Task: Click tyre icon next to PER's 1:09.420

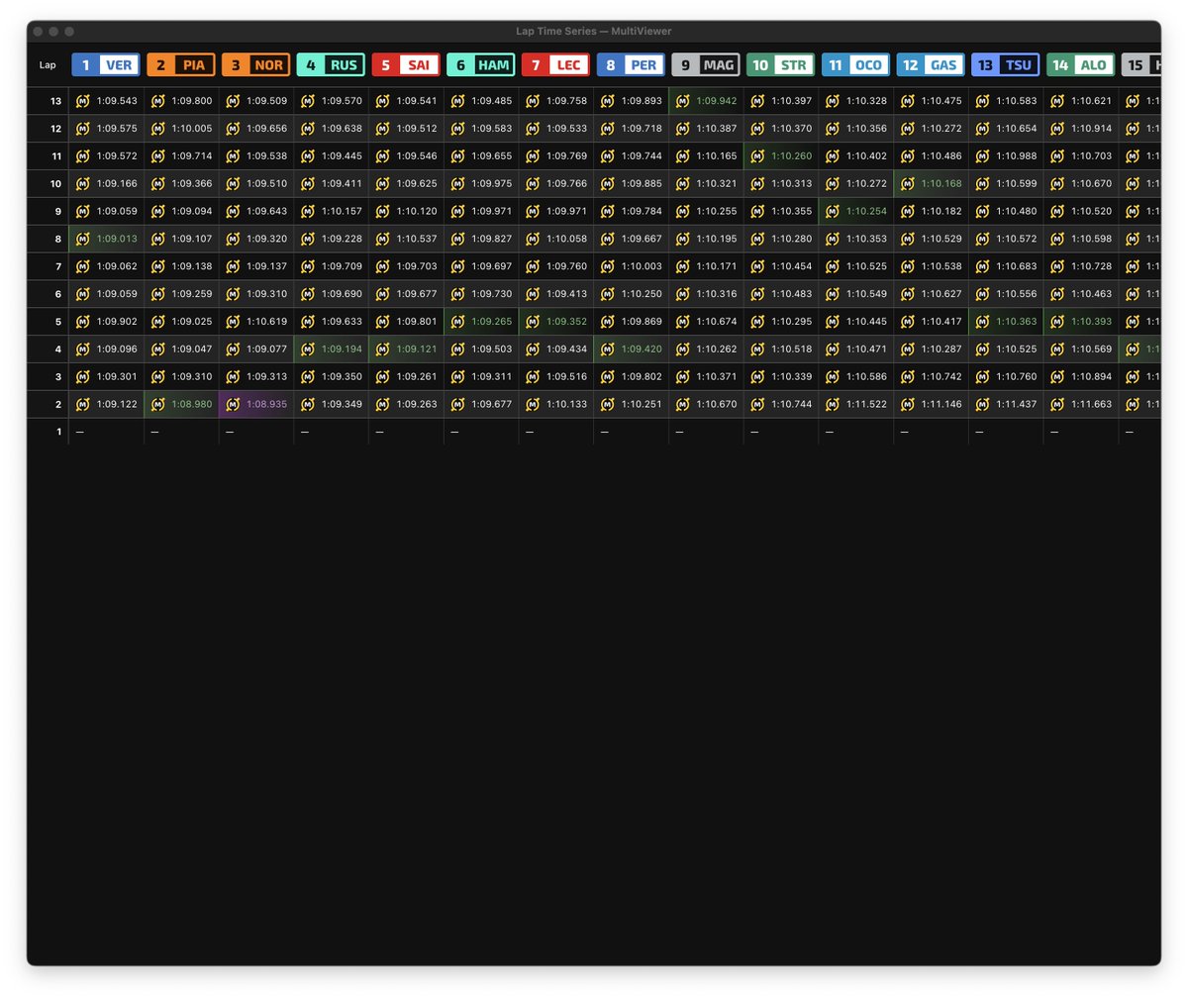Action: tap(608, 349)
